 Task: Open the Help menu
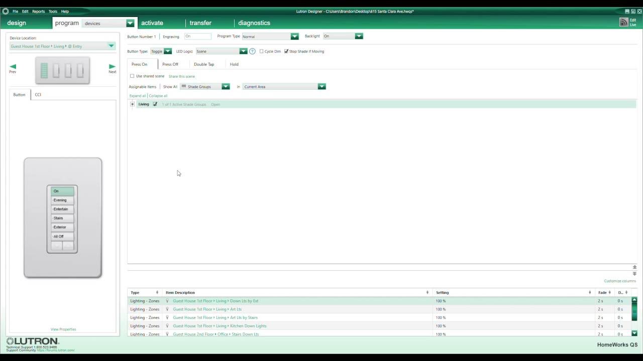tap(65, 11)
